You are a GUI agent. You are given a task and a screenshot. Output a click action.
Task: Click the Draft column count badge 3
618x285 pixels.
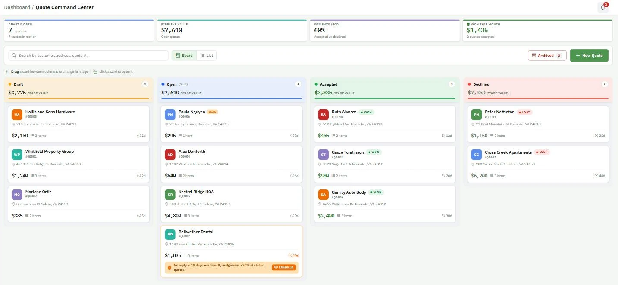pyautogui.click(x=145, y=84)
